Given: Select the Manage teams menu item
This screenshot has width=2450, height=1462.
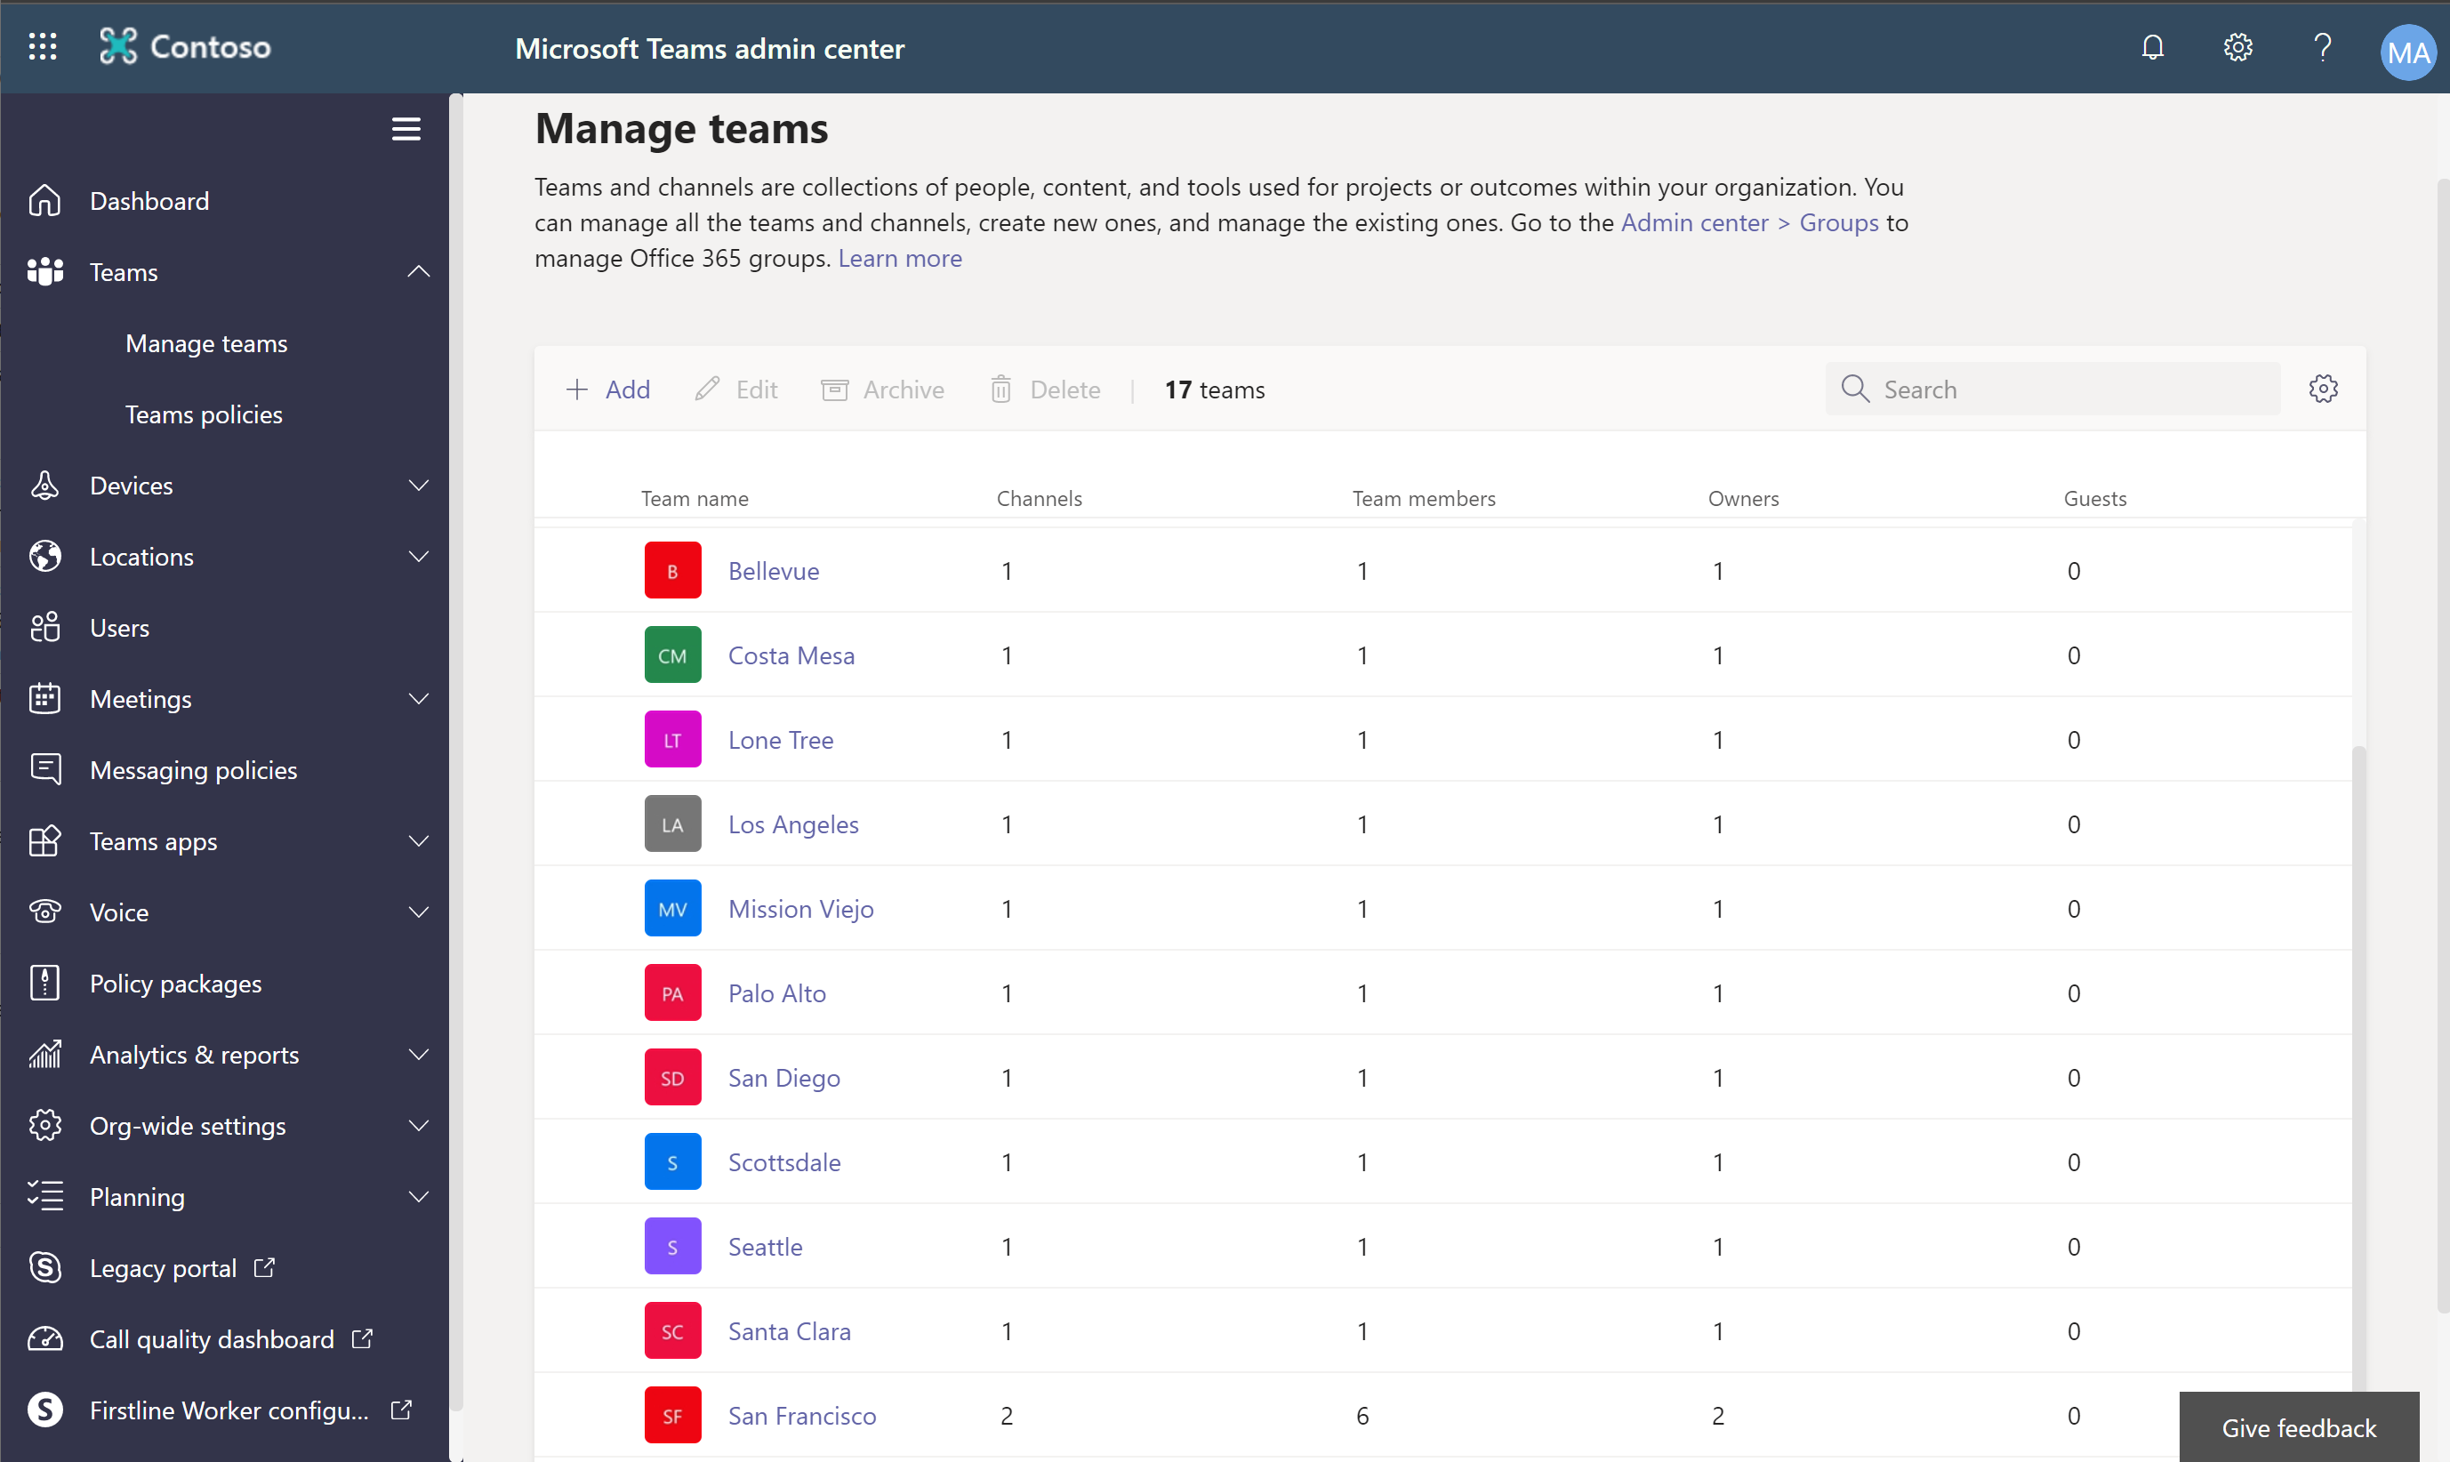Looking at the screenshot, I should [207, 343].
